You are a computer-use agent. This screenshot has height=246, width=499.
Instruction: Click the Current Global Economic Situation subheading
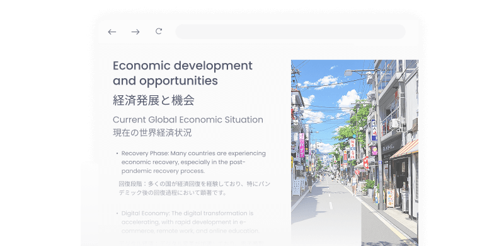pyautogui.click(x=188, y=120)
